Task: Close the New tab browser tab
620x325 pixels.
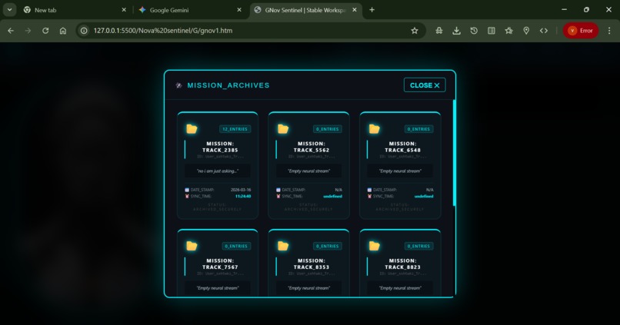Action: pyautogui.click(x=124, y=10)
